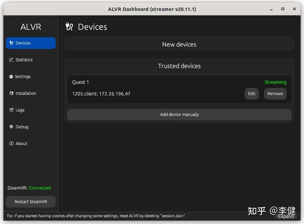
Task: Switch to the Statistics page
Action: (x=24, y=60)
